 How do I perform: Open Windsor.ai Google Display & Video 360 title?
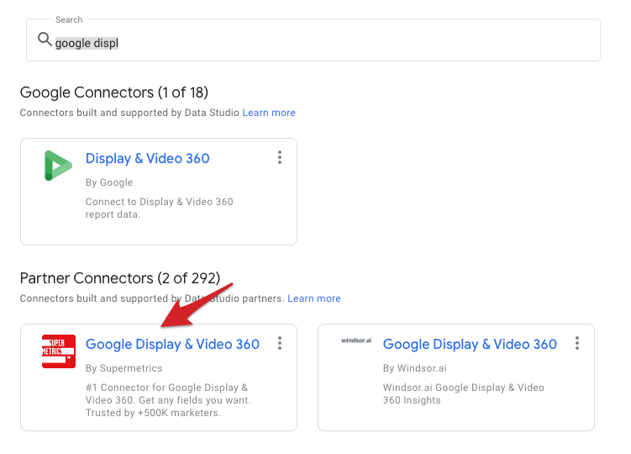tap(470, 344)
